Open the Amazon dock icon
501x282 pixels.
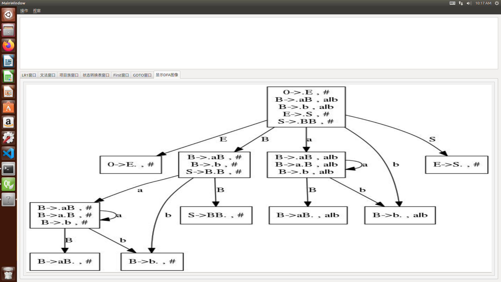click(8, 122)
